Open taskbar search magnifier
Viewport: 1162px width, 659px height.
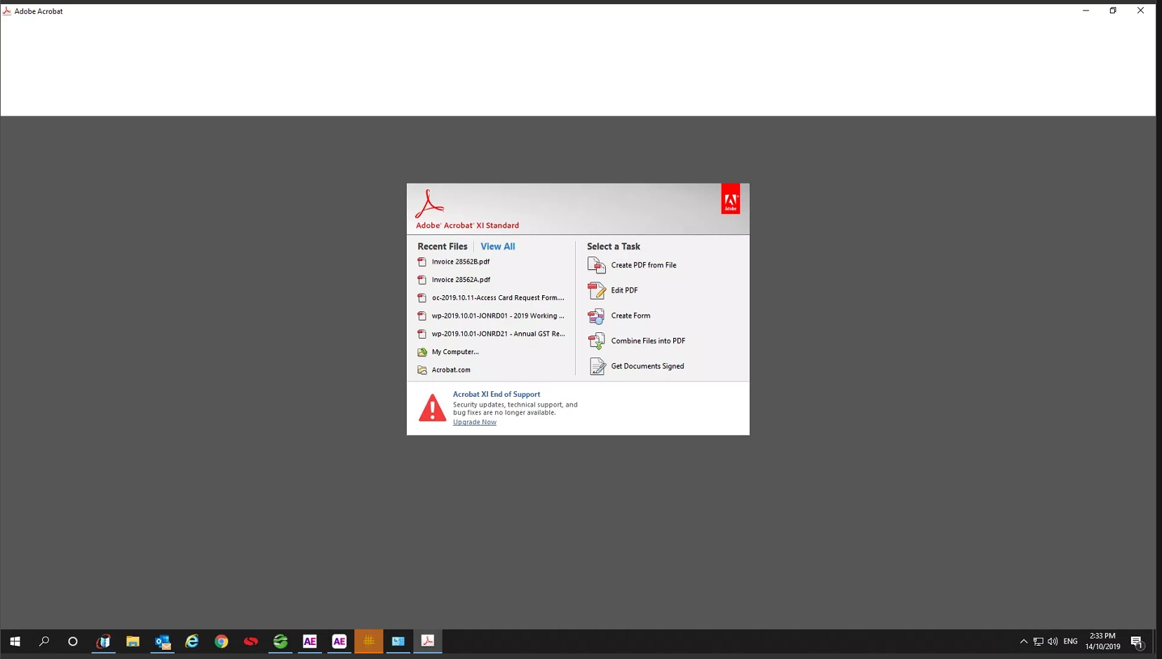(44, 641)
